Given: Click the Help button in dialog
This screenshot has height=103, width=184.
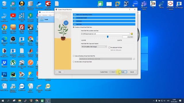Looking at the screenshot, I should pyautogui.click(x=60, y=72).
